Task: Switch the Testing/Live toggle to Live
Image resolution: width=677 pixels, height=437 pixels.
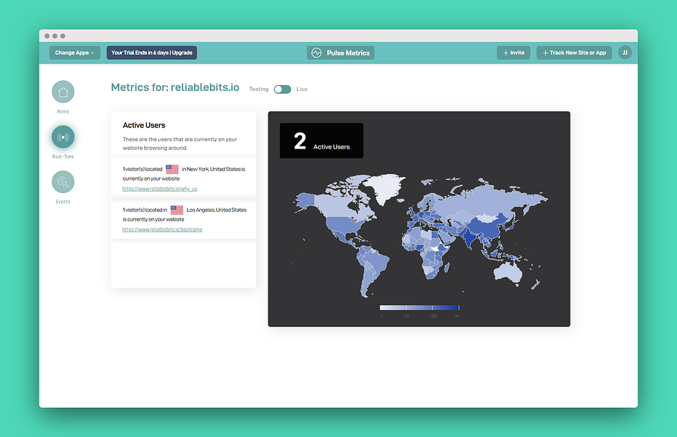Action: (282, 89)
